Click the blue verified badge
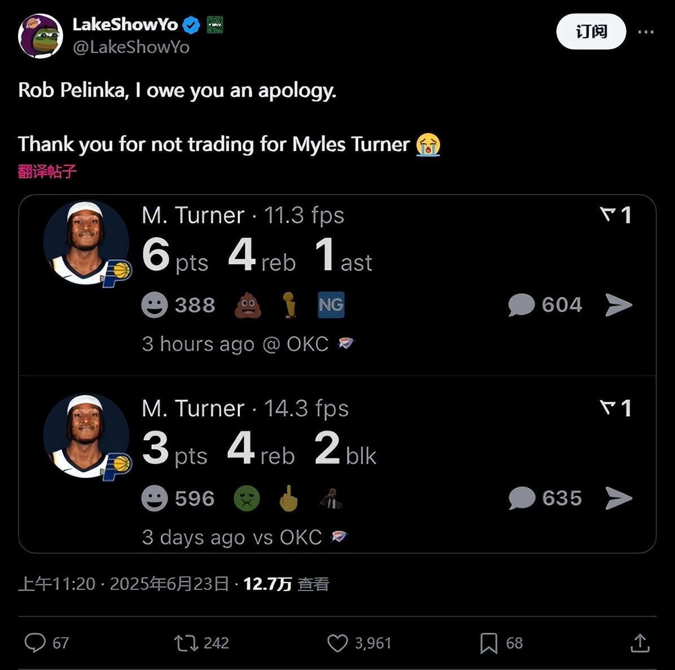Screen dimensions: 675x670 pyautogui.click(x=191, y=25)
